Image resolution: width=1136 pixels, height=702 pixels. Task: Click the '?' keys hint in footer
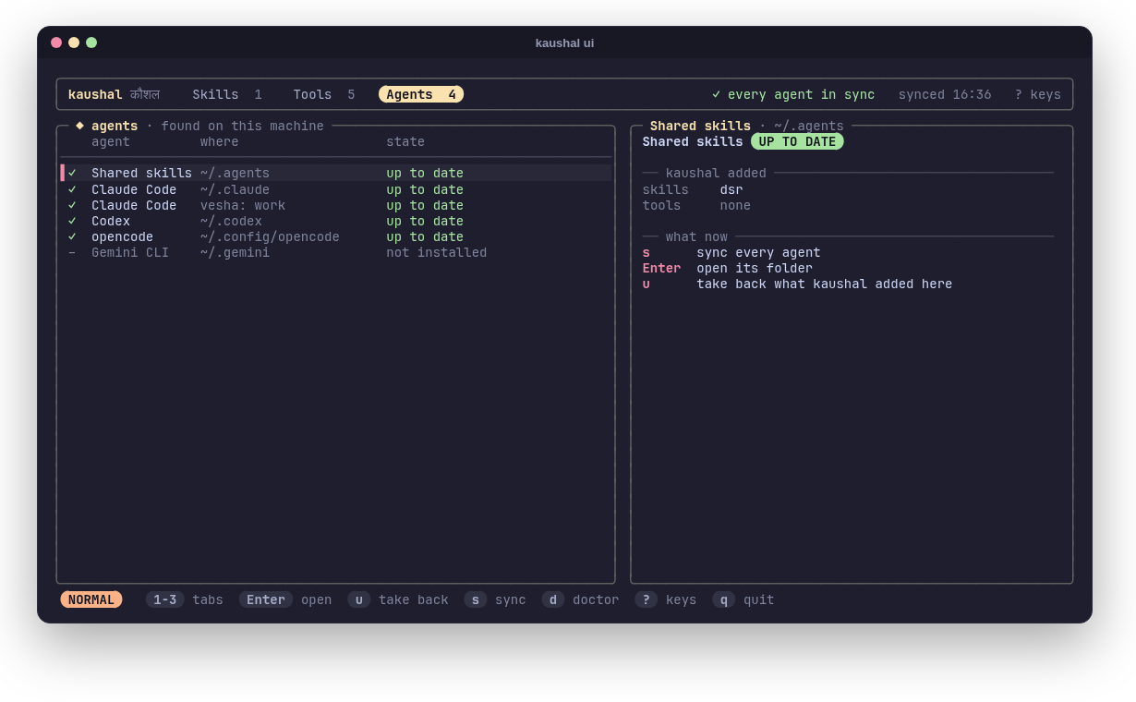(666, 599)
